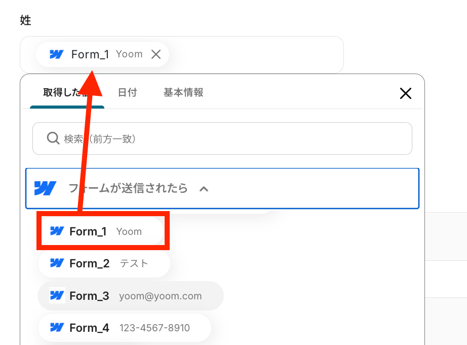
Task: Click the Webflow icon on Form_2 item
Action: pyautogui.click(x=57, y=263)
